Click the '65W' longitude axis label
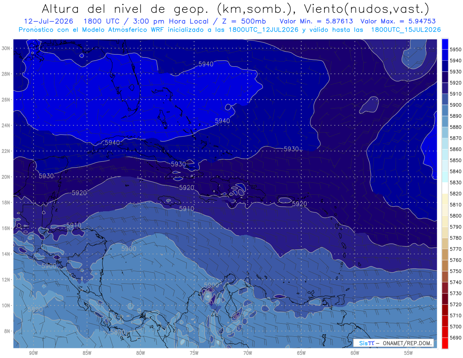Image resolution: width=463 pixels, height=358 pixels. click(301, 353)
